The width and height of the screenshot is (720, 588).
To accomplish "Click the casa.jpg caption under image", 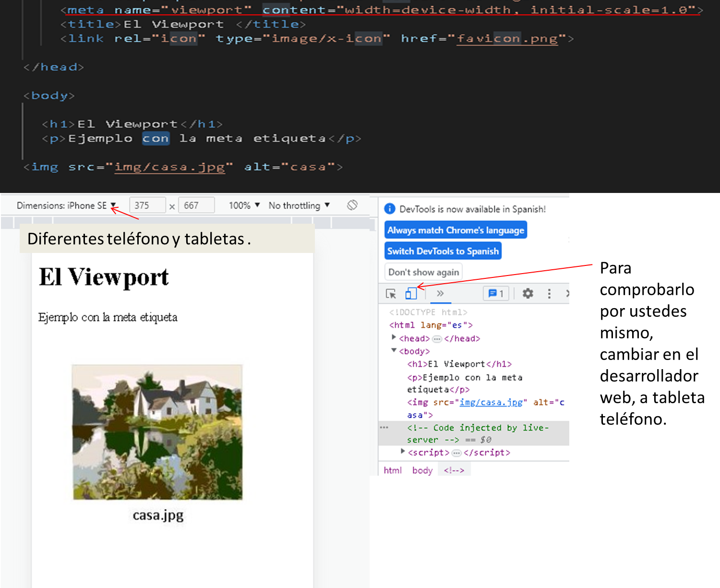I will [x=158, y=516].
